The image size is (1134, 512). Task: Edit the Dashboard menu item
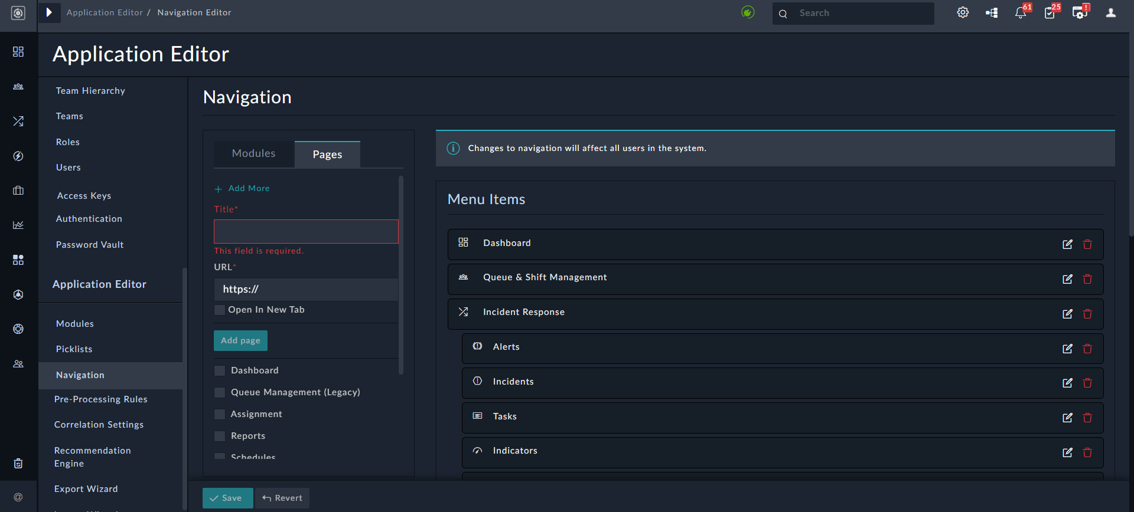(1067, 244)
